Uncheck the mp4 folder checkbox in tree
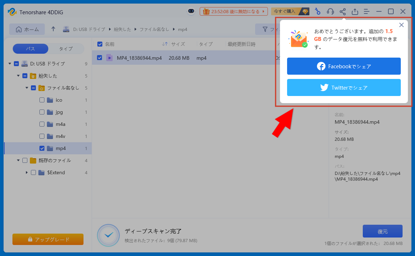 pyautogui.click(x=42, y=148)
